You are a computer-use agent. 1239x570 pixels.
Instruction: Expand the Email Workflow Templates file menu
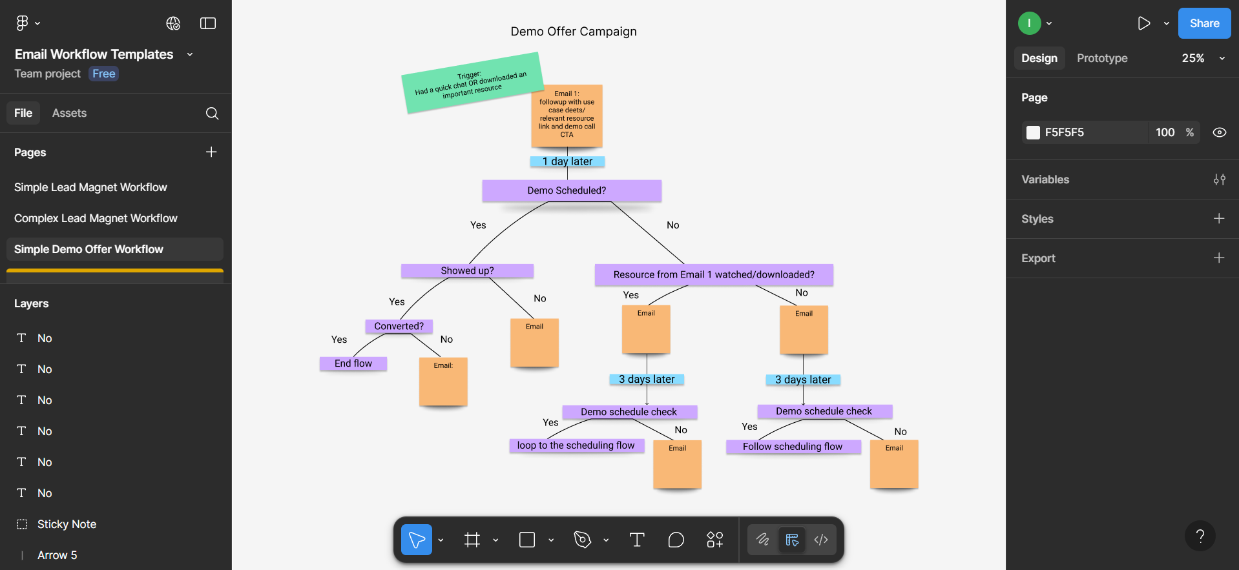190,54
